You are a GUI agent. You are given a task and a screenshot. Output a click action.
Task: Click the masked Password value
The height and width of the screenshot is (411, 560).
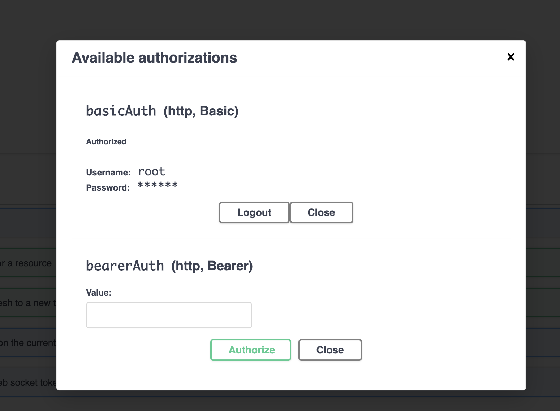[x=157, y=186]
